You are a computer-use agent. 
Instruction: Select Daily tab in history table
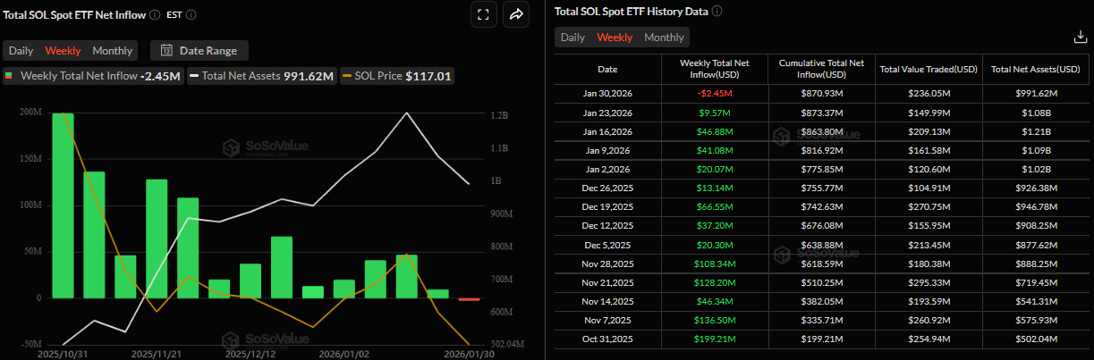point(572,38)
